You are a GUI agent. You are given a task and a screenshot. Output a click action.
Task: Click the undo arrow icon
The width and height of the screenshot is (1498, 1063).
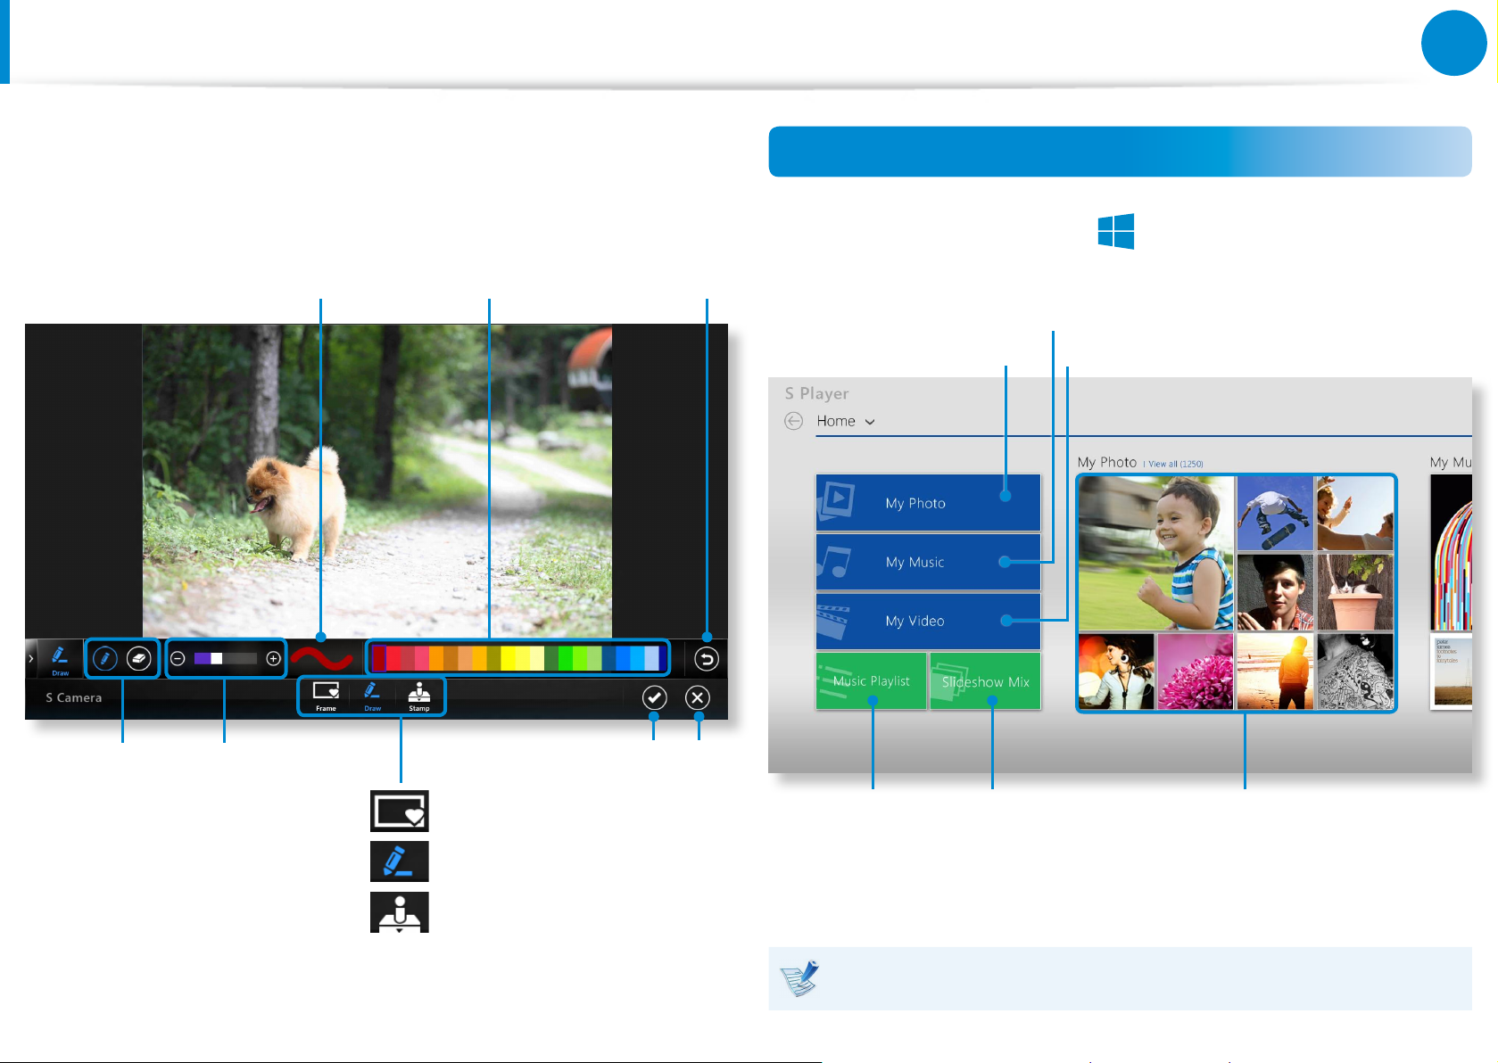point(706,660)
